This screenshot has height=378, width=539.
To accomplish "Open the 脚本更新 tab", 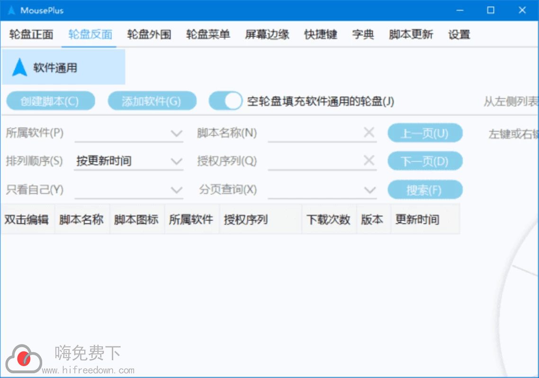I will pos(411,34).
